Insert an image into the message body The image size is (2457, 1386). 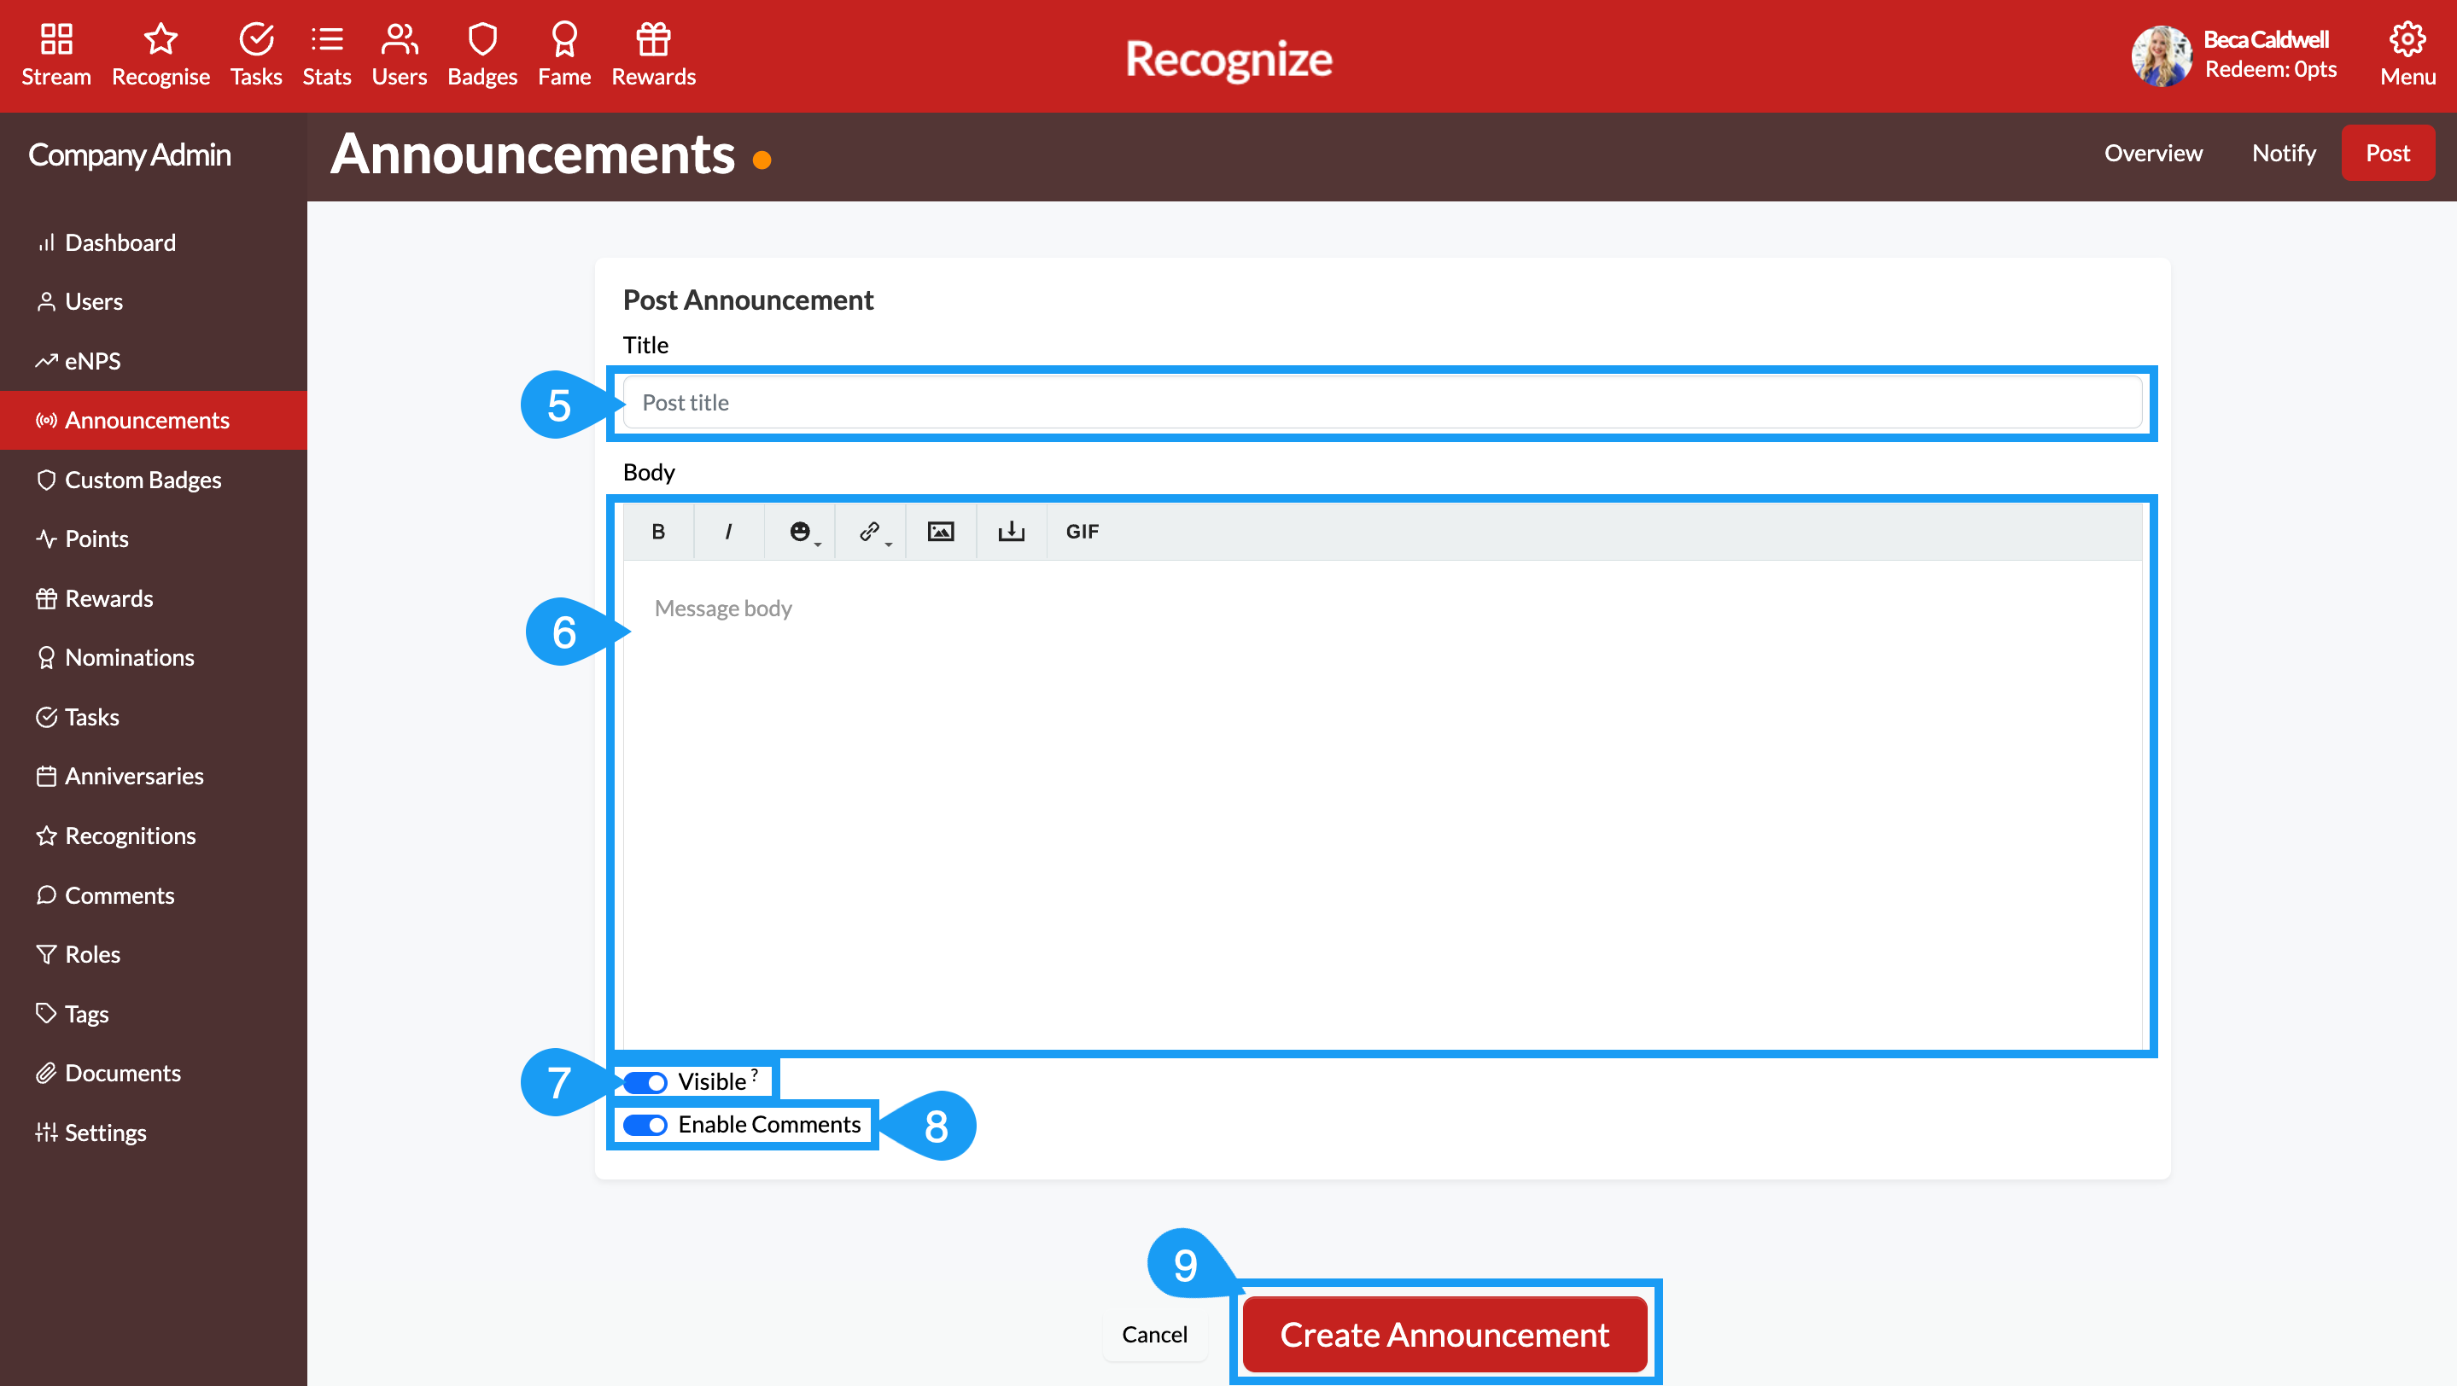pyautogui.click(x=941, y=531)
